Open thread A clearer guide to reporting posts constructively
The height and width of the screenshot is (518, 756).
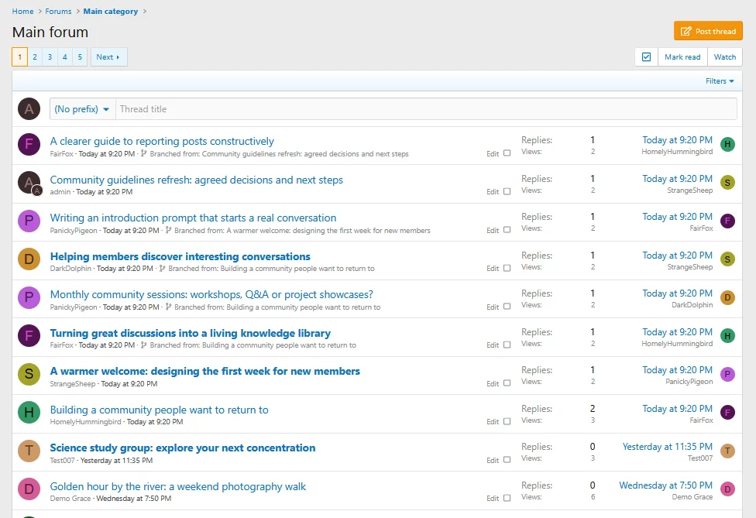162,141
